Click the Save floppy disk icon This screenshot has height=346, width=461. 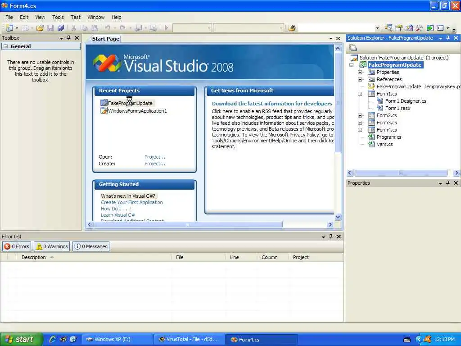[x=50, y=28]
